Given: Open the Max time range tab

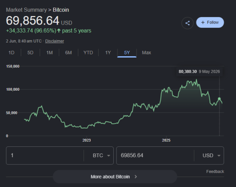Looking at the screenshot, I should coord(146,52).
